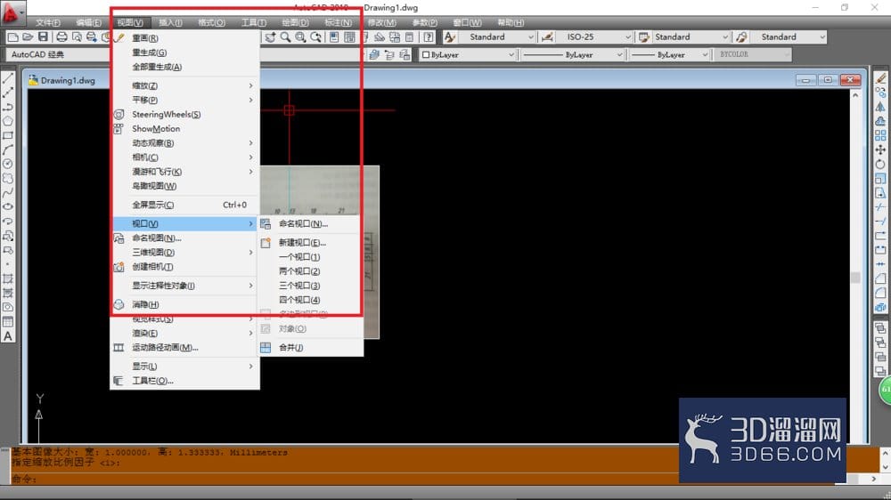The width and height of the screenshot is (891, 500).
Task: Open the ByLayer color dropdown
Action: coord(469,54)
